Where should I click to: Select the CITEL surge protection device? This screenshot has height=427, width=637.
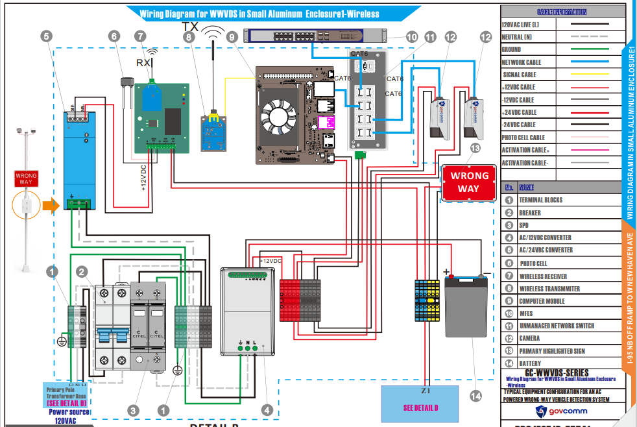pos(148,327)
